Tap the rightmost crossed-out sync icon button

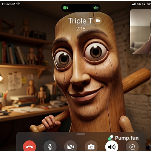pyautogui.click(x=132, y=146)
